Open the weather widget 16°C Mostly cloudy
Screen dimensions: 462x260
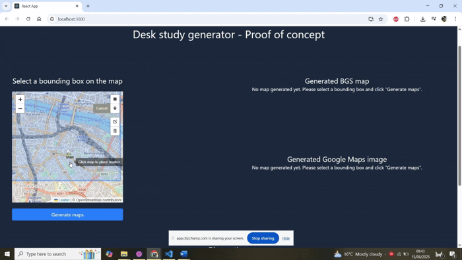358,254
